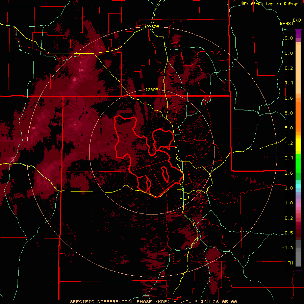Click the 'TH' threshold label on the scale
Screen dimensions: 304x304
coord(290,263)
